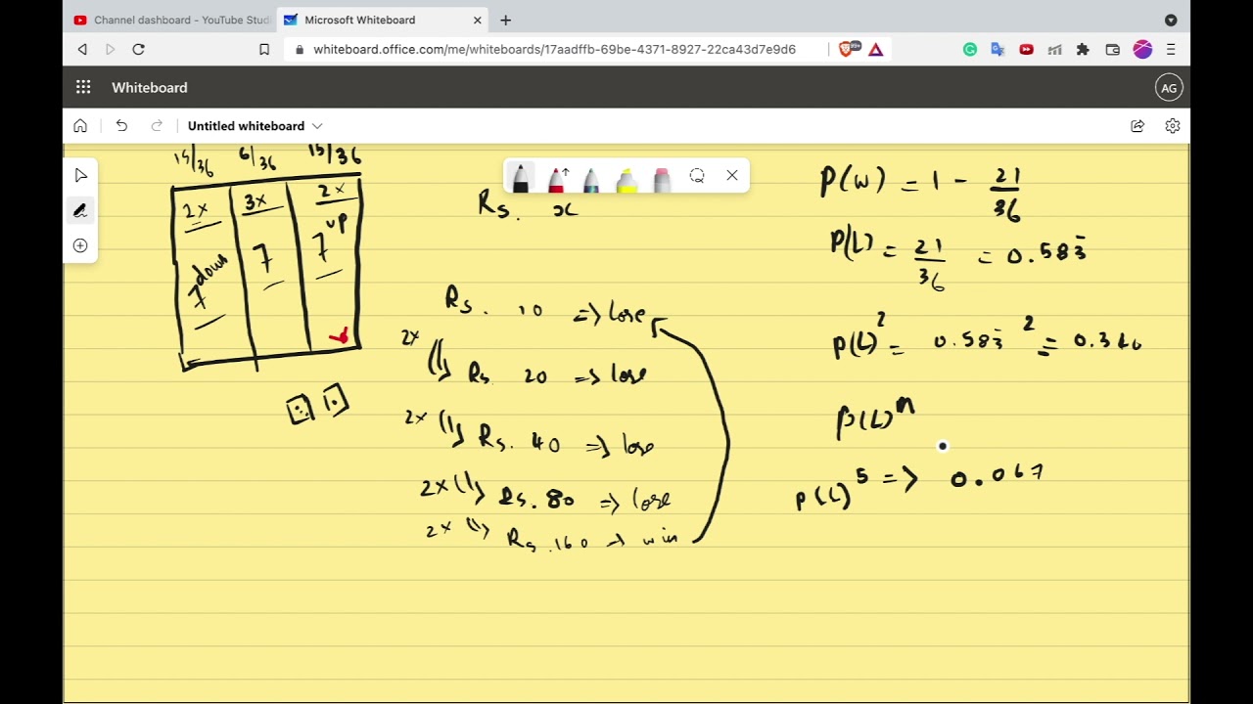The image size is (1253, 704).
Task: Open the AG account profile menu
Action: pos(1169,88)
